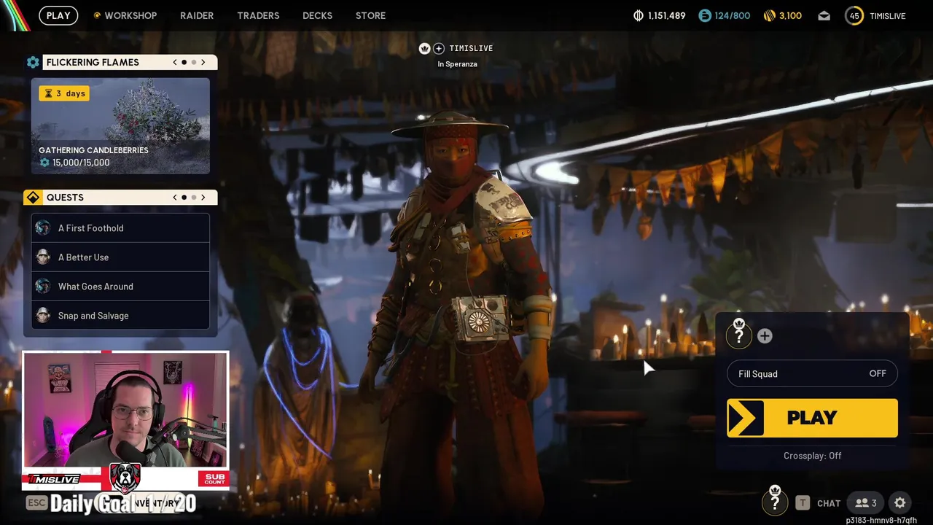Select the PLAY tab in the top bar
Image resolution: width=933 pixels, height=525 pixels.
58,15
